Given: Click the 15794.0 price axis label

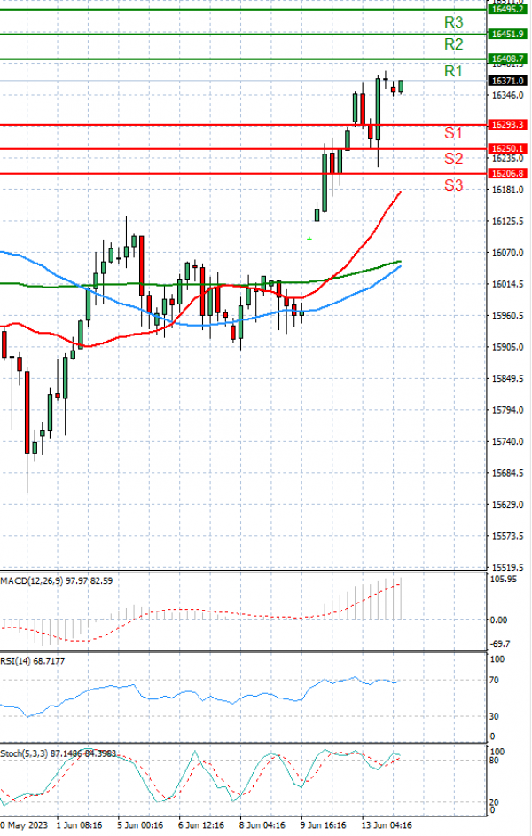Looking at the screenshot, I should [507, 410].
